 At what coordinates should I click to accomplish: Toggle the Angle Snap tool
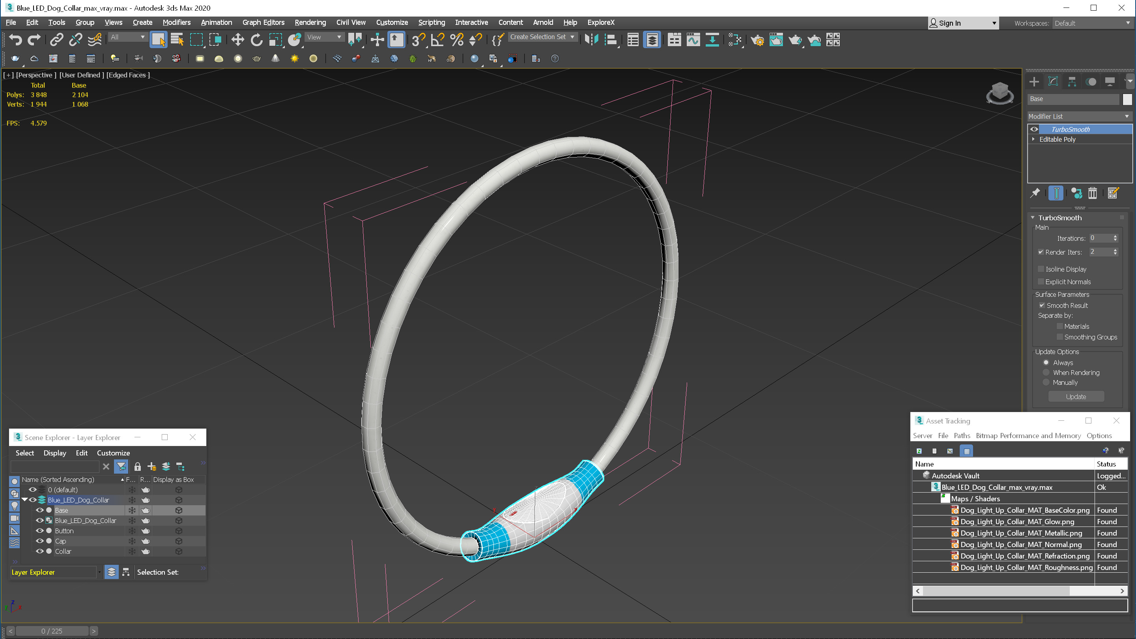point(437,40)
